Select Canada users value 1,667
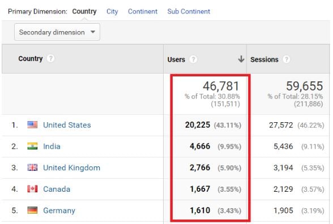The width and height of the screenshot is (333, 224). tap(200, 189)
